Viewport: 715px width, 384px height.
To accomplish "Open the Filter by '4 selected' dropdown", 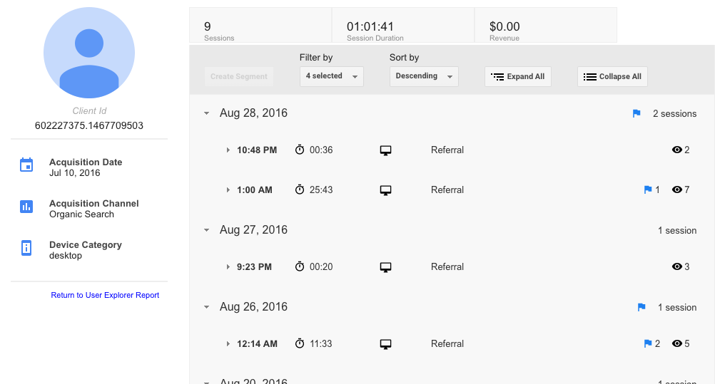I will click(331, 76).
